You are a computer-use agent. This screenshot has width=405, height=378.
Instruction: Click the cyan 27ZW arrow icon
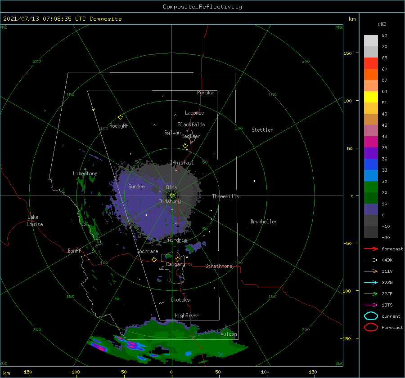coord(371,283)
